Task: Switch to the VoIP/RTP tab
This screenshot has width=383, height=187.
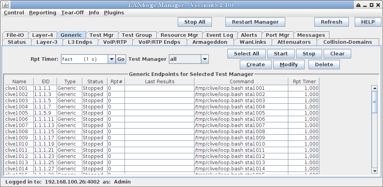Action: 115,42
